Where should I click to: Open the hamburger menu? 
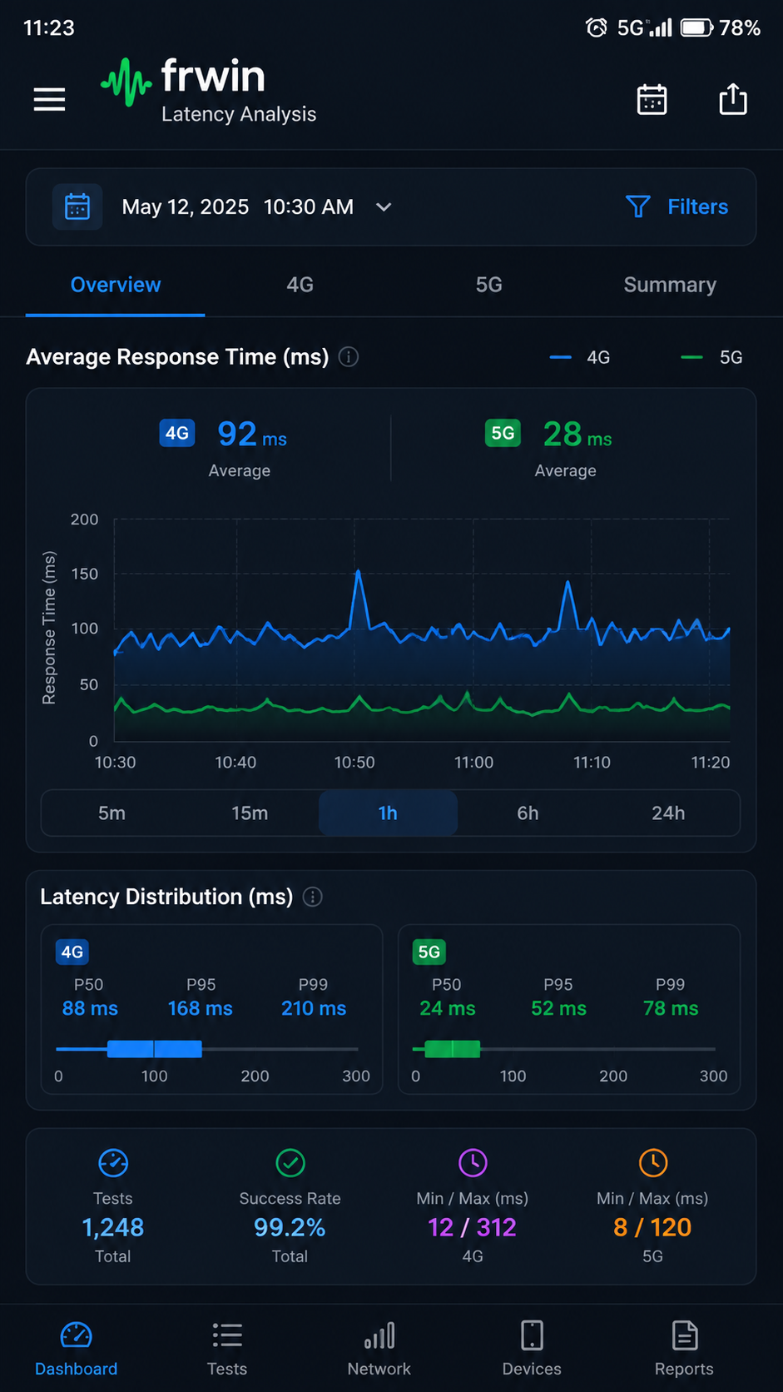tap(49, 99)
